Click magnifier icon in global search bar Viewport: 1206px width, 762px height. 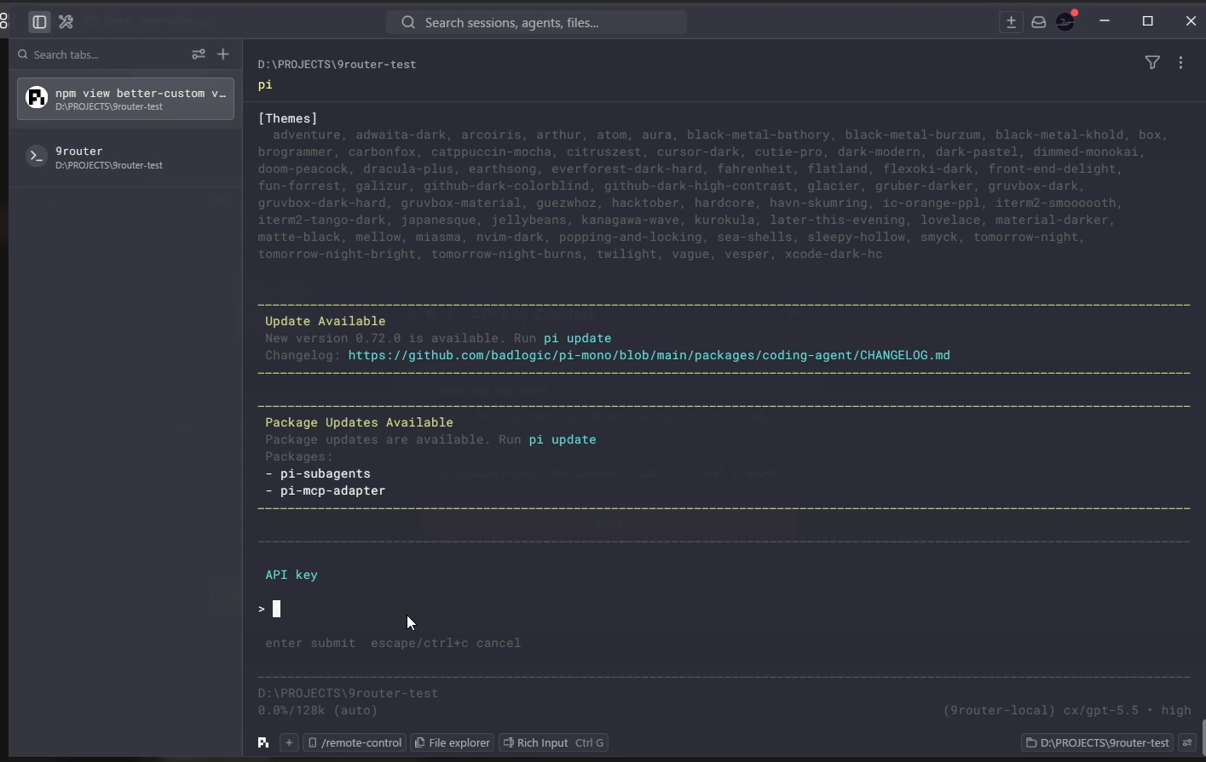(408, 22)
